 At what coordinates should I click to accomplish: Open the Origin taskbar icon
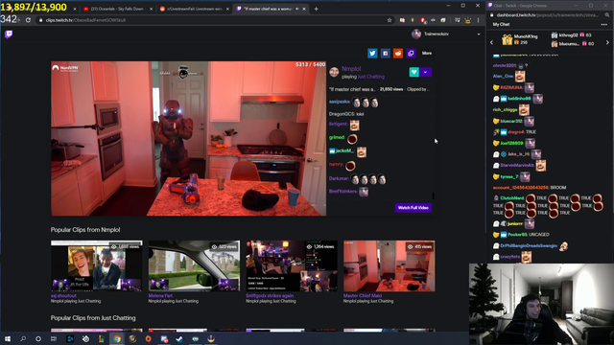click(149, 338)
